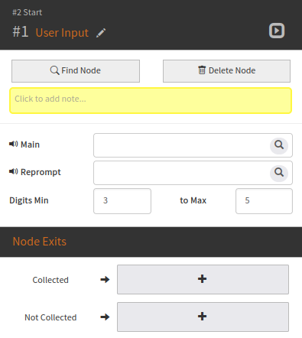Click the speaker icon next to Reprompt
The width and height of the screenshot is (302, 338).
[14, 171]
